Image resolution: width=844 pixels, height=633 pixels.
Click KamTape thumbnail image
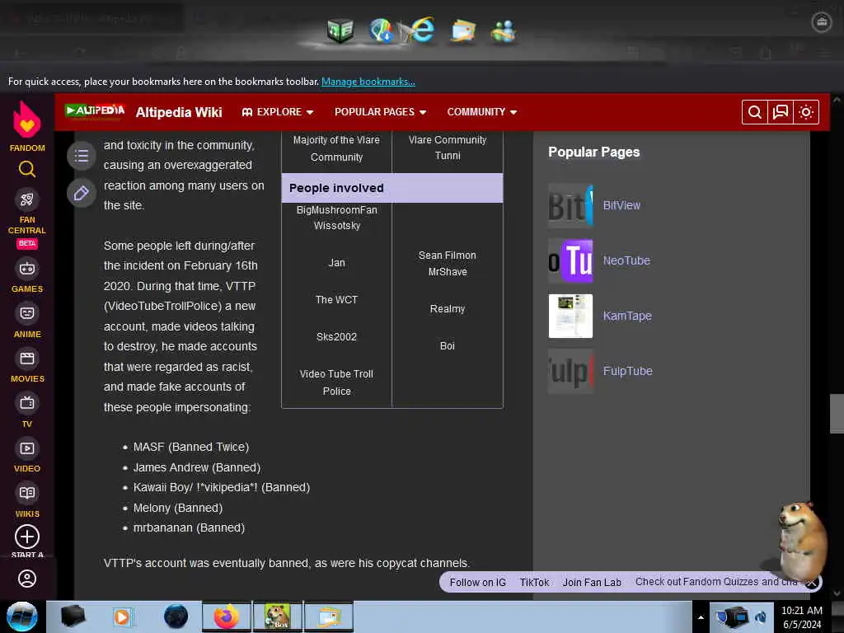click(570, 316)
